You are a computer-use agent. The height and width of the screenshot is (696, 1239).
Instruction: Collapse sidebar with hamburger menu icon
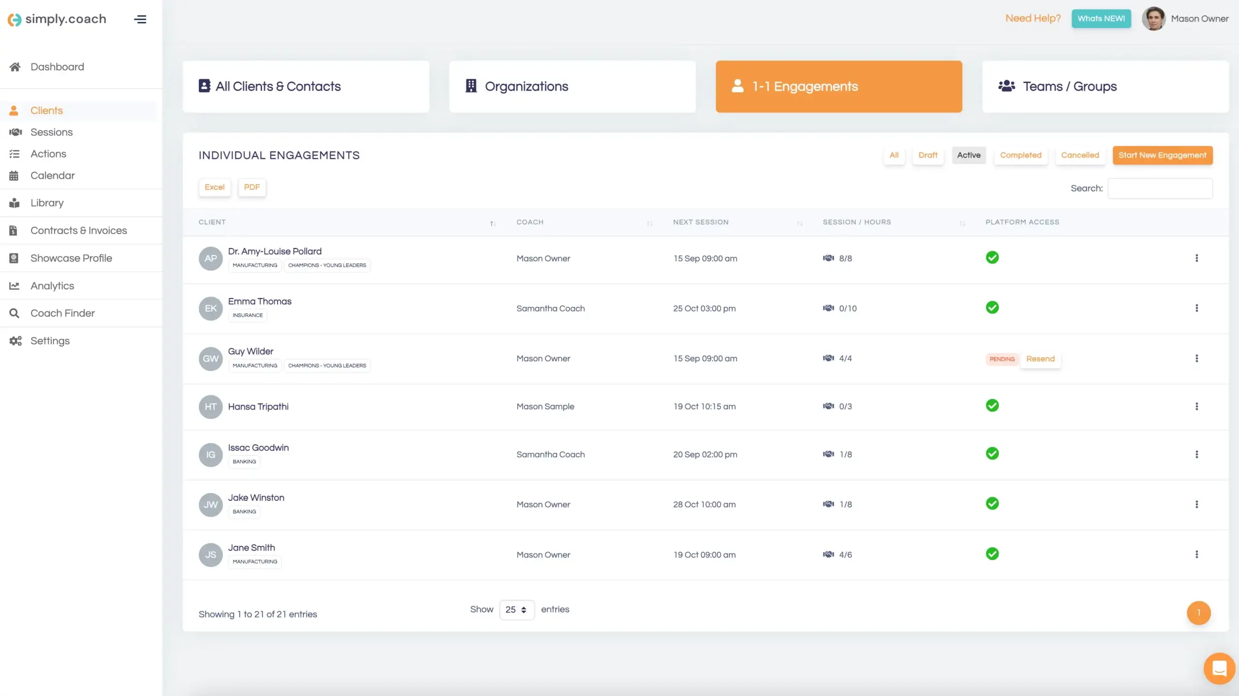[140, 19]
